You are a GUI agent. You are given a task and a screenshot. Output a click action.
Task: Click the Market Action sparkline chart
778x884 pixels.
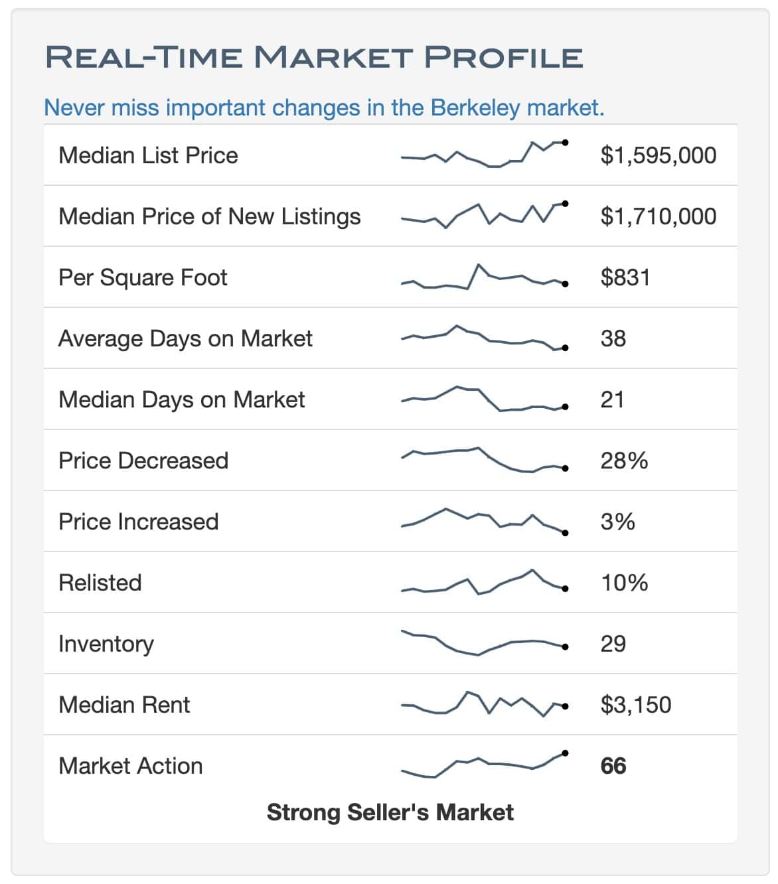485,765
